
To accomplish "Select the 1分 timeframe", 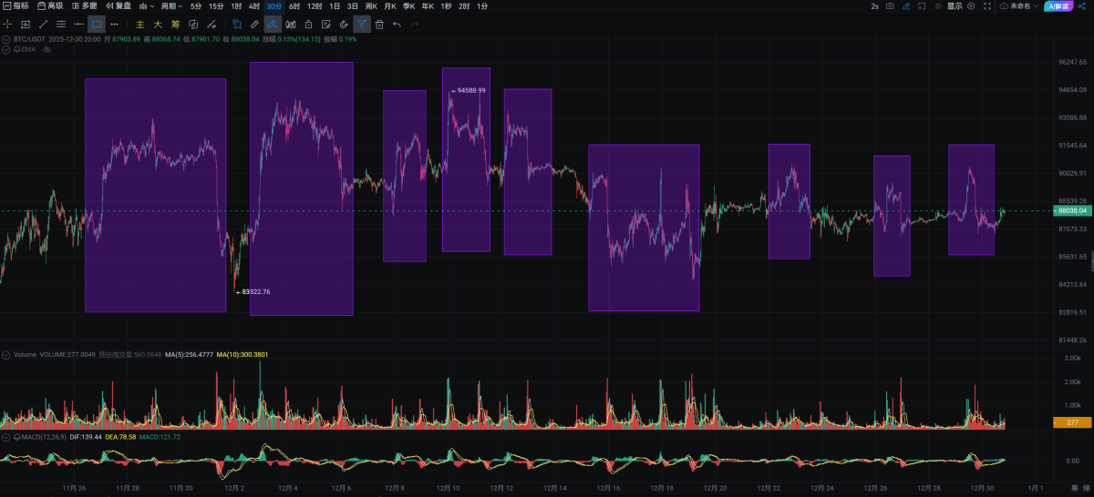I will pos(483,6).
